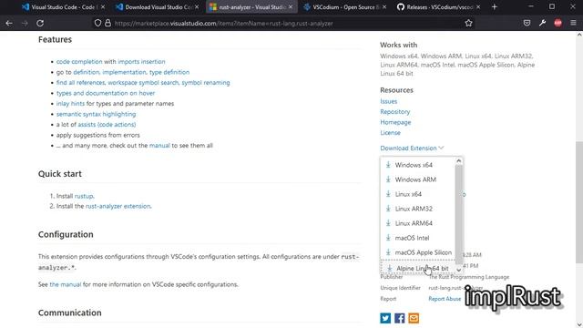Viewport: 583px width, 328px height.
Task: Close the rust-analyzer tab
Action: [x=291, y=6]
